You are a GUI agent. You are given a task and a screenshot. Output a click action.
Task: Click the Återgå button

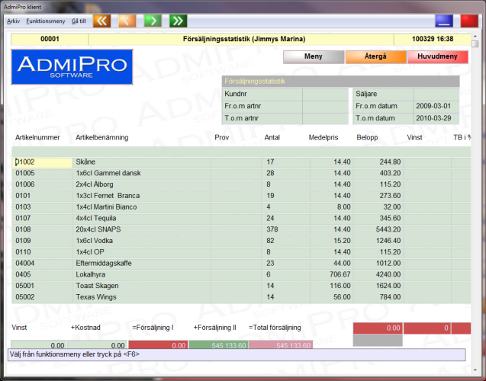point(375,56)
